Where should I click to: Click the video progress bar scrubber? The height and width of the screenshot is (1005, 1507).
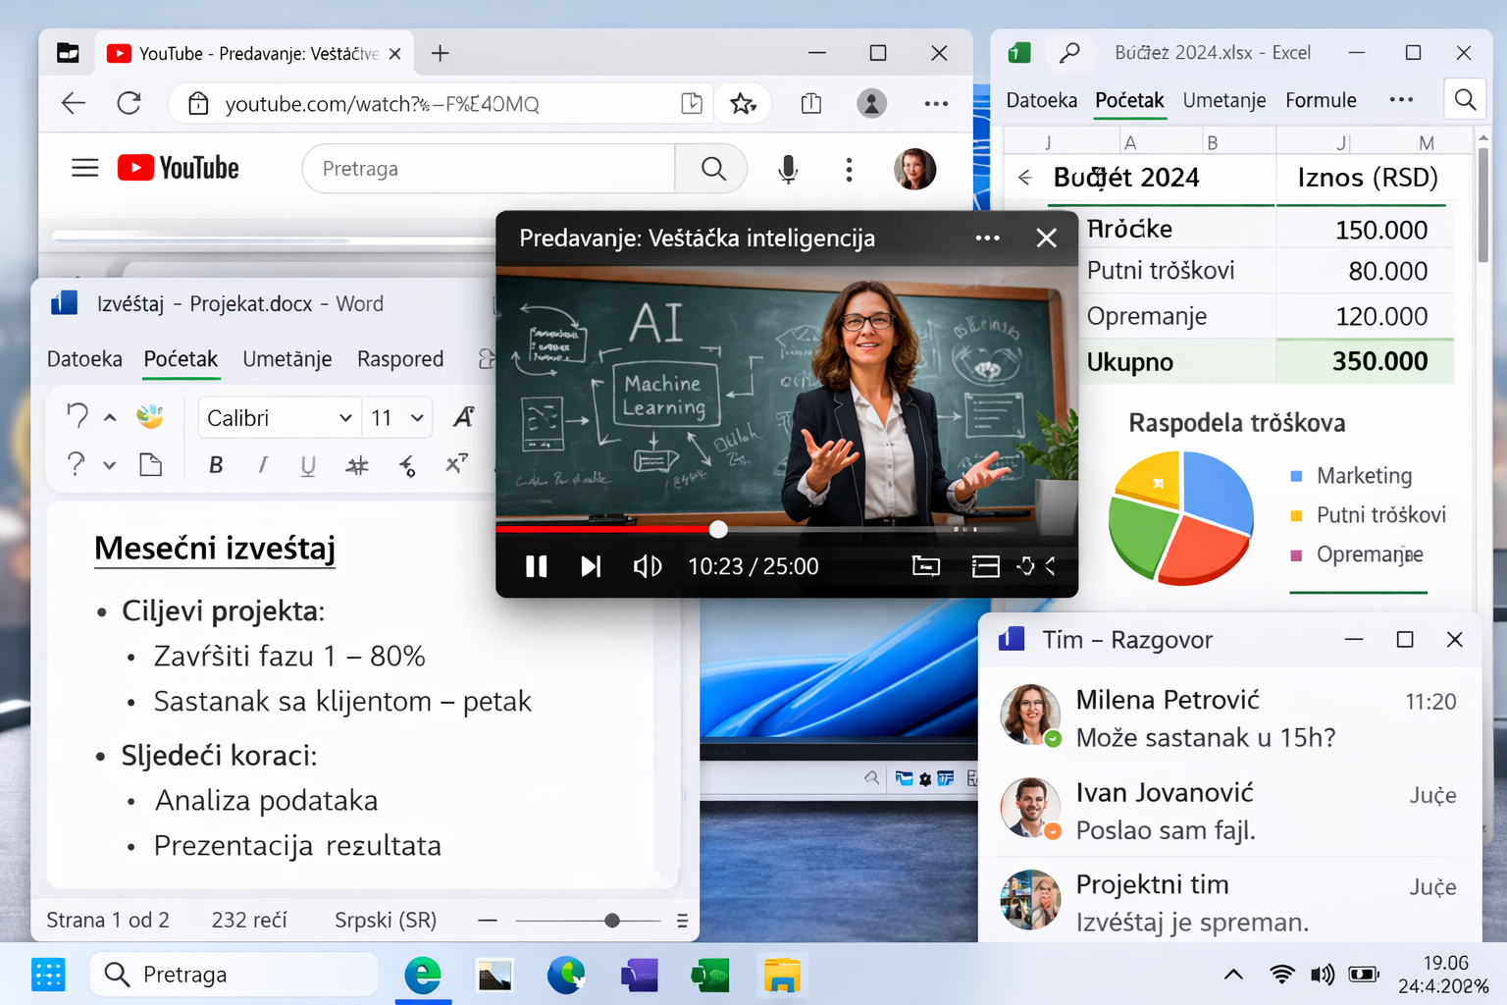pos(718,529)
